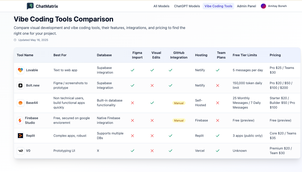Click Firebase Studio's Visual Edits cross
The height and width of the screenshot is (172, 302).
pyautogui.click(x=152, y=120)
